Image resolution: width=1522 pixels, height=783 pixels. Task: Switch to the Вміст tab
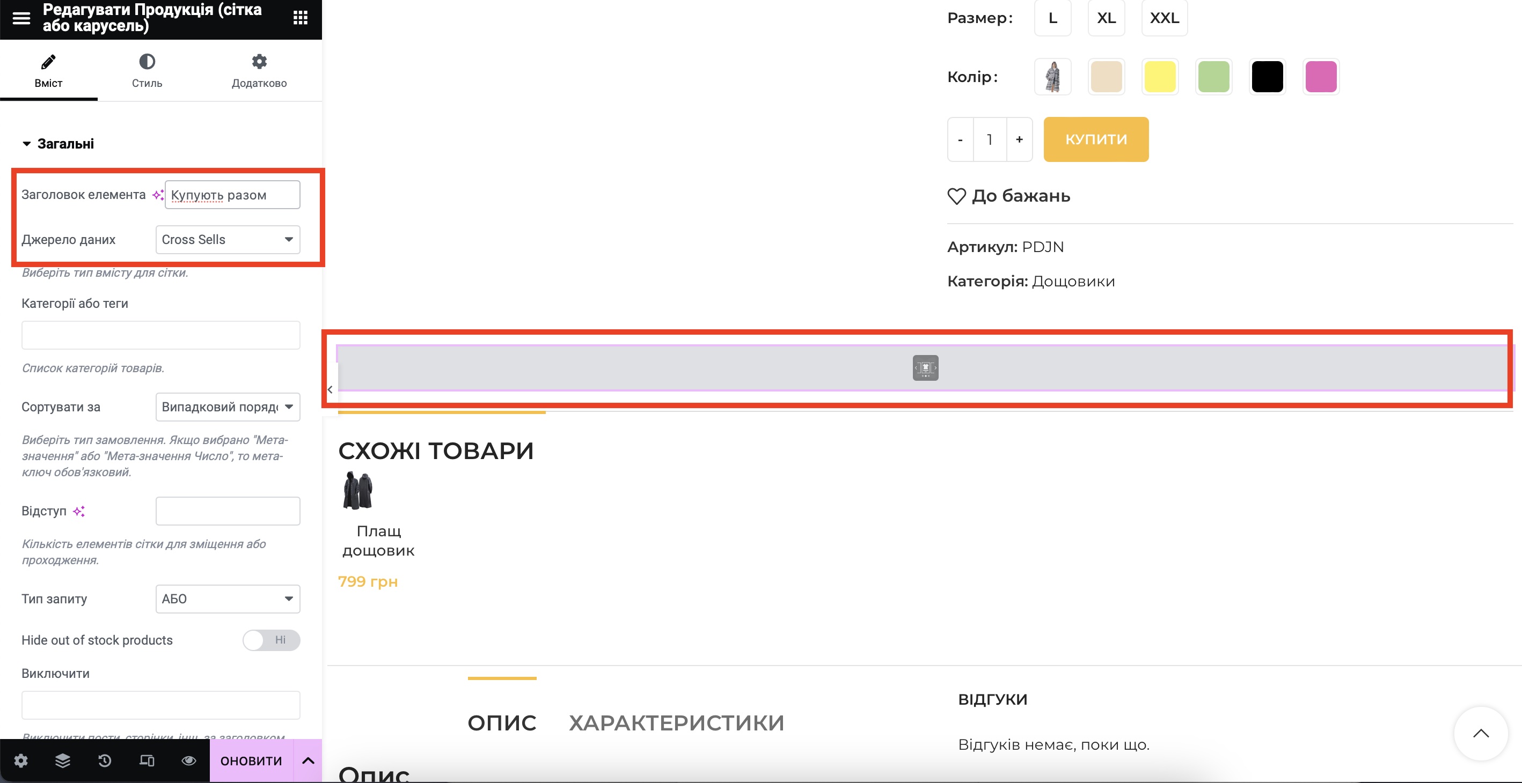(x=48, y=71)
